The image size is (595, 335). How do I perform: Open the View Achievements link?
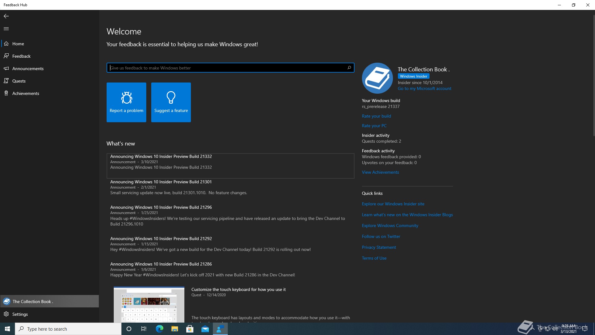[x=380, y=172]
